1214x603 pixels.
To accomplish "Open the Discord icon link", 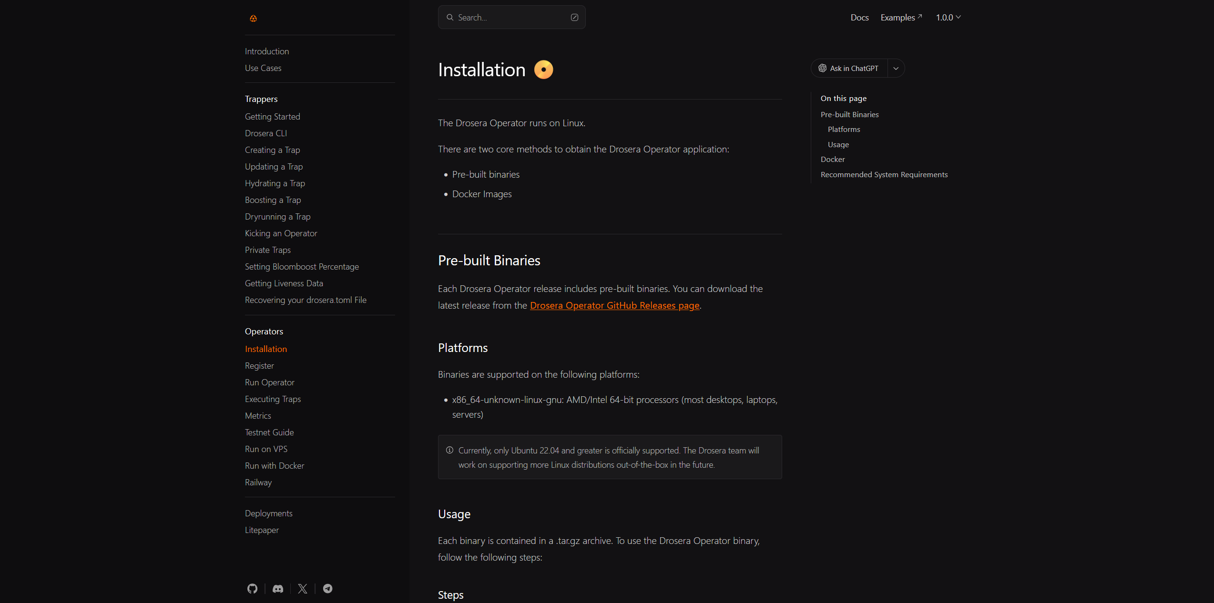I will tap(277, 589).
